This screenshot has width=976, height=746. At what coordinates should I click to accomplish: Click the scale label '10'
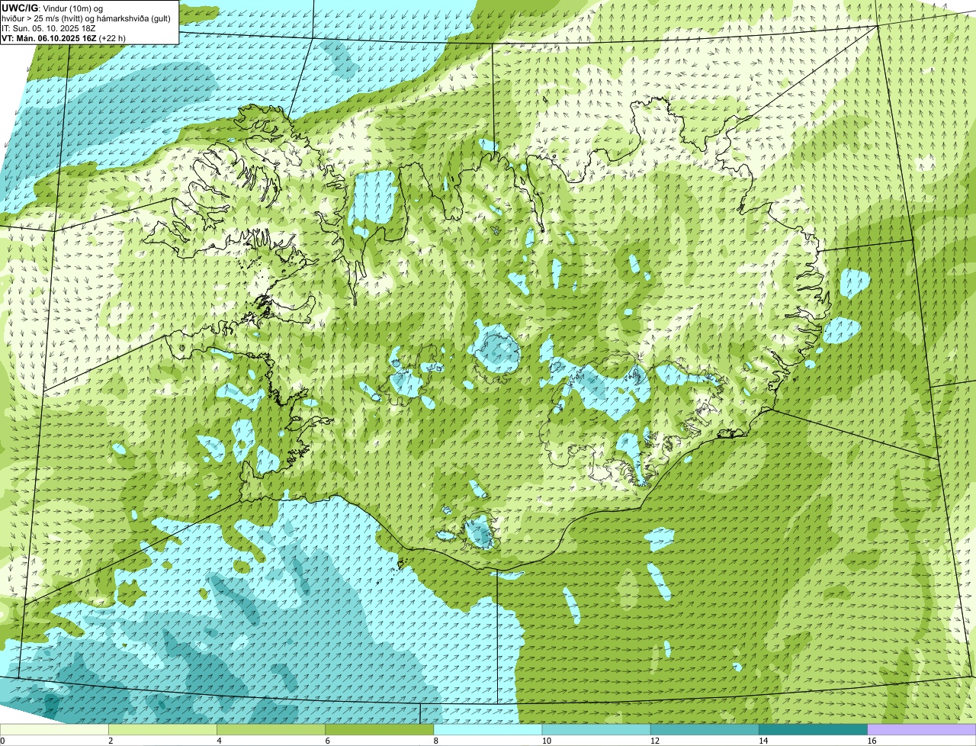(x=546, y=741)
